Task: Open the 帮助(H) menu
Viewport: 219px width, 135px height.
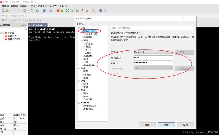Action: (63, 6)
